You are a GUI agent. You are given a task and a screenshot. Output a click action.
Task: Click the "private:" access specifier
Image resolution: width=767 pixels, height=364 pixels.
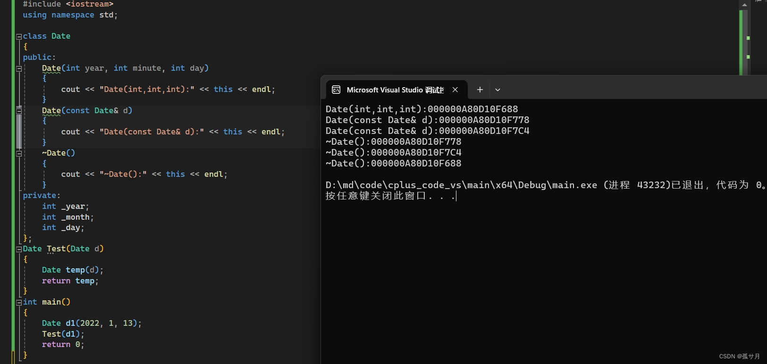[x=42, y=196]
